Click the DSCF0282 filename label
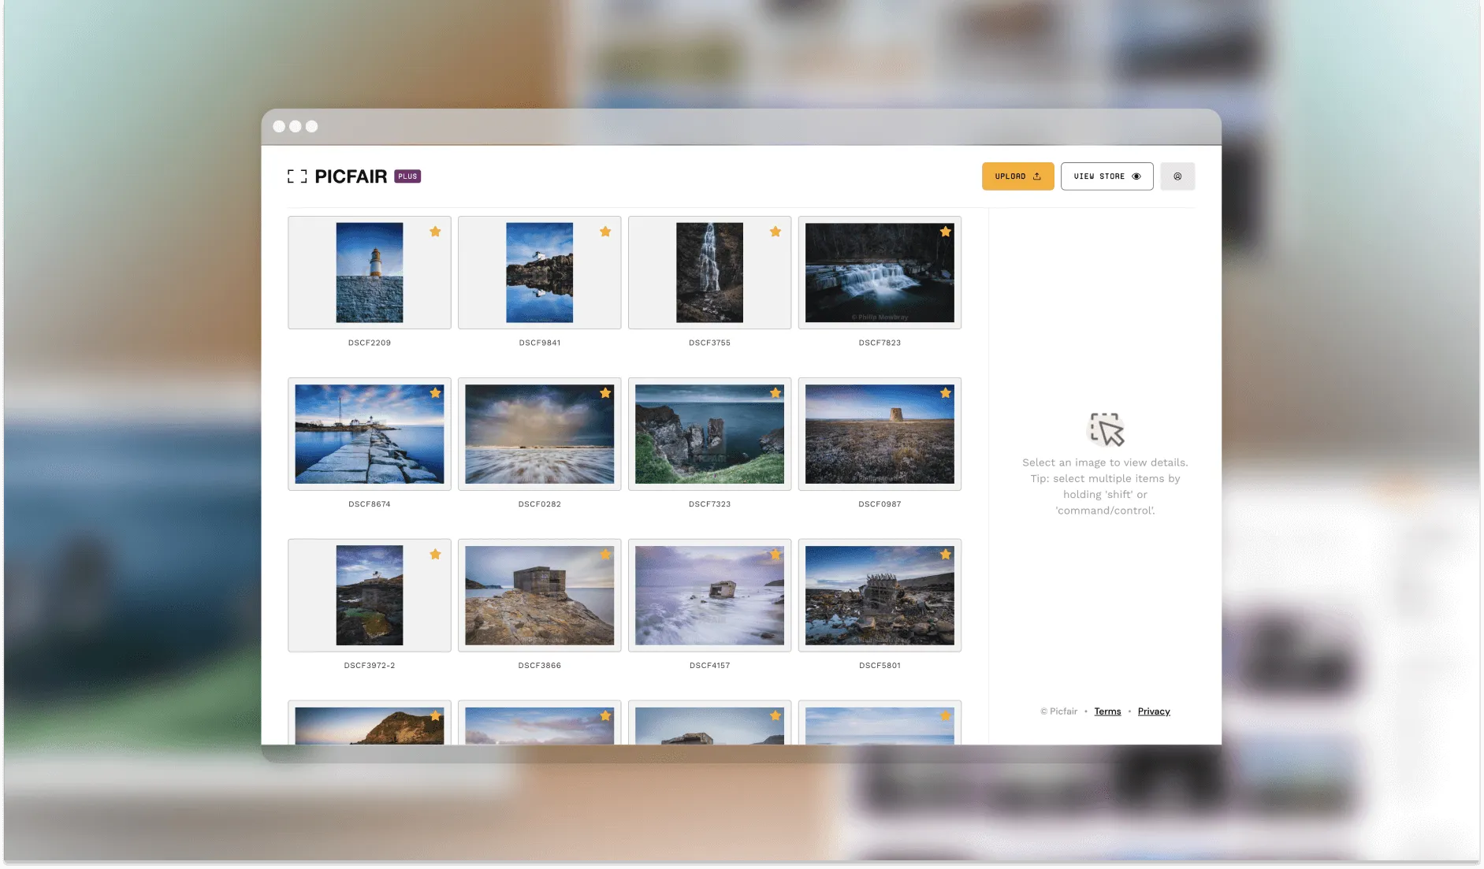This screenshot has height=869, width=1484. [540, 504]
